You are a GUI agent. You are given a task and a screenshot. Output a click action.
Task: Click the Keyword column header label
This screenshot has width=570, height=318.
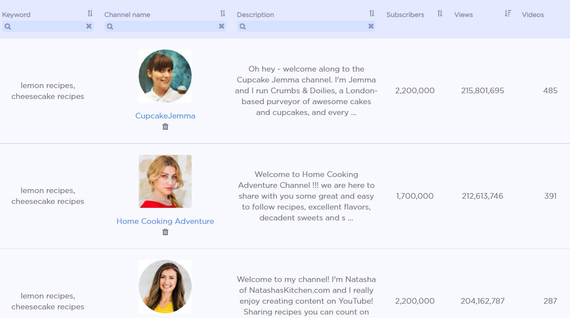16,14
